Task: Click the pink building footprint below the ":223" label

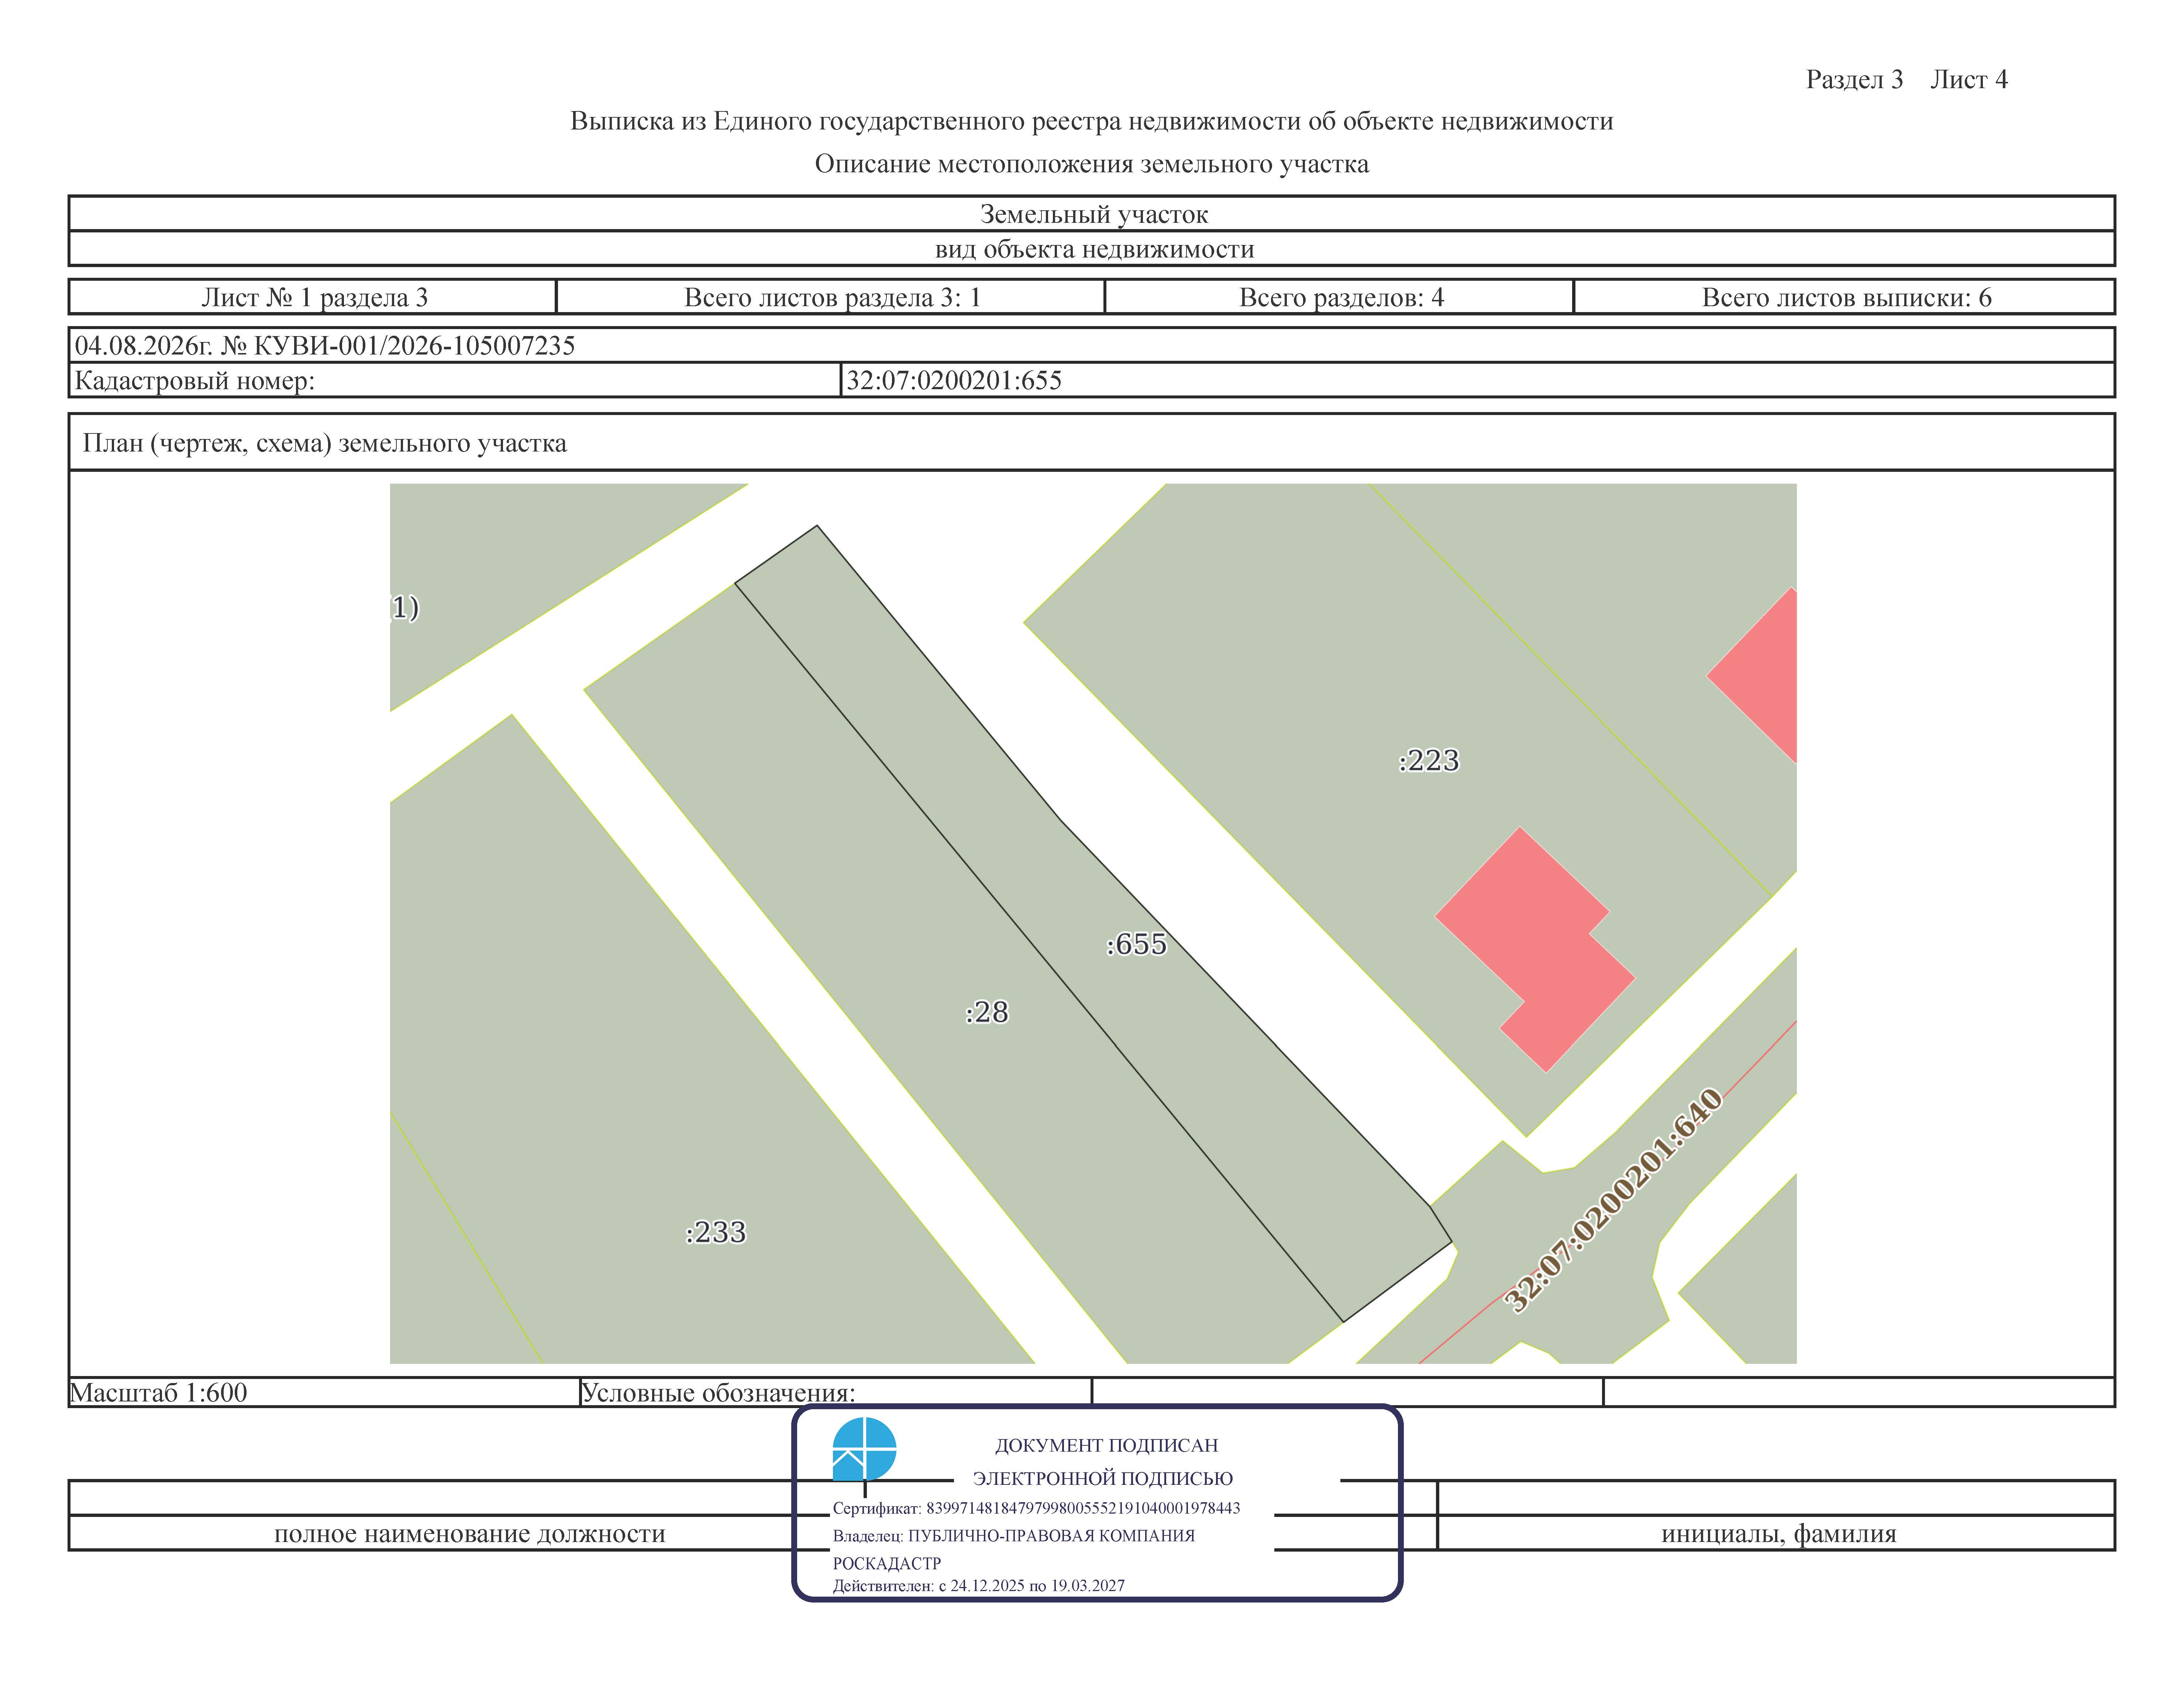Action: 1535,950
